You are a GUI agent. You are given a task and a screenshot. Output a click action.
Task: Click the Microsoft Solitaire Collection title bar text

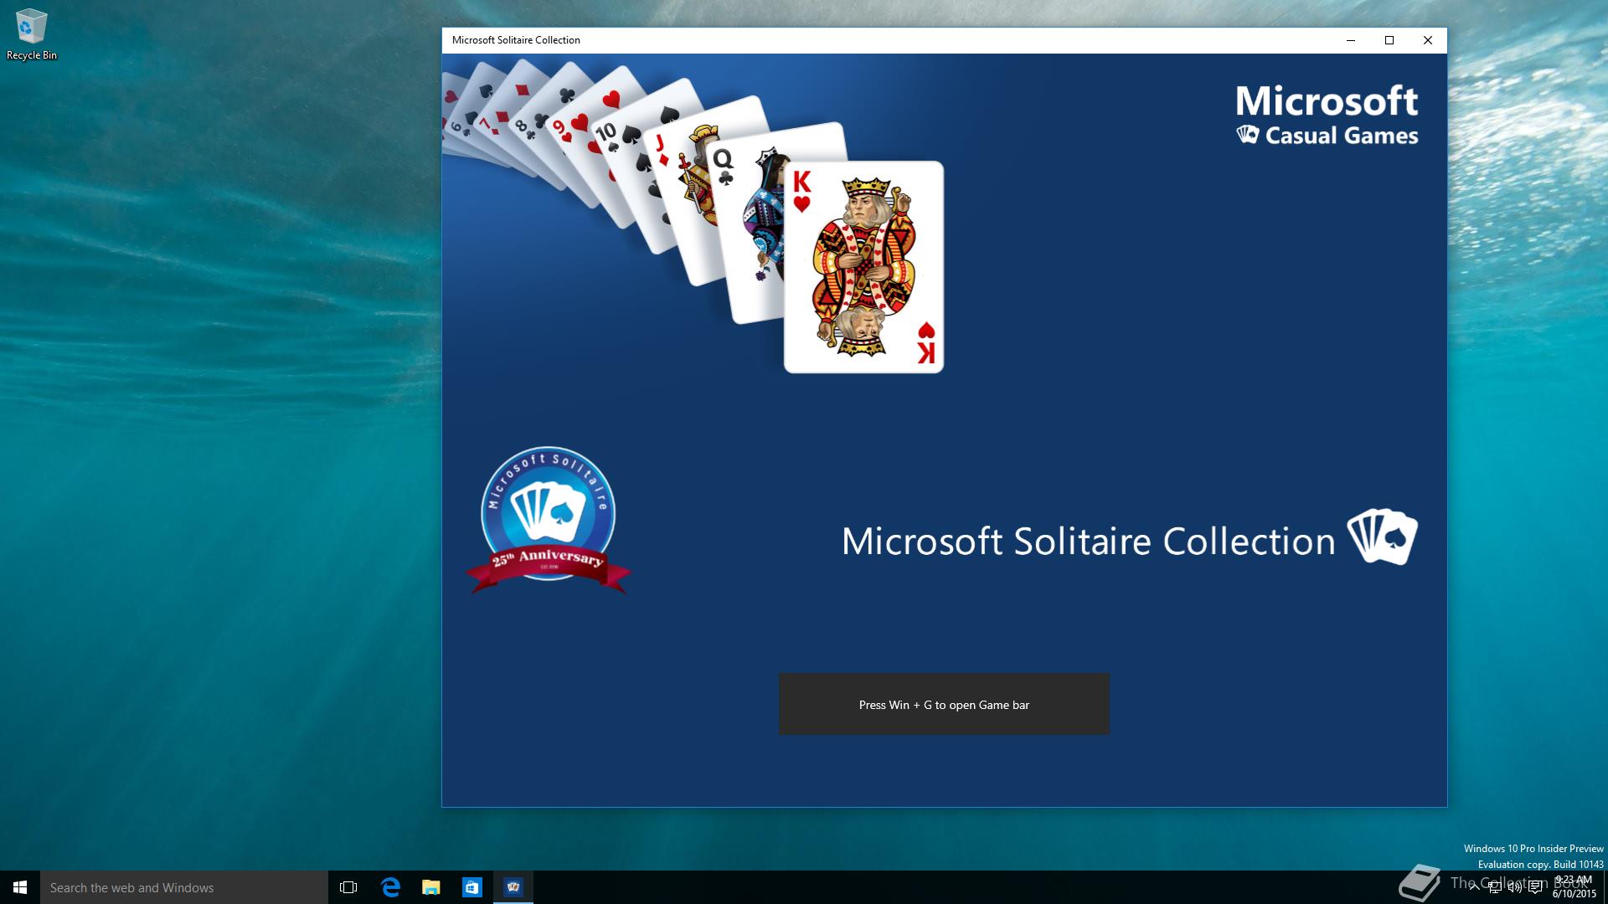tap(516, 40)
